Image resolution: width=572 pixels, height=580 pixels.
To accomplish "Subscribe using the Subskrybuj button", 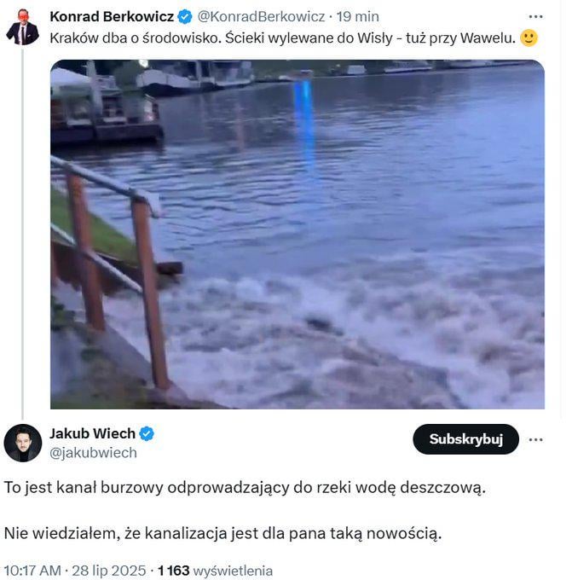I will pos(466,439).
